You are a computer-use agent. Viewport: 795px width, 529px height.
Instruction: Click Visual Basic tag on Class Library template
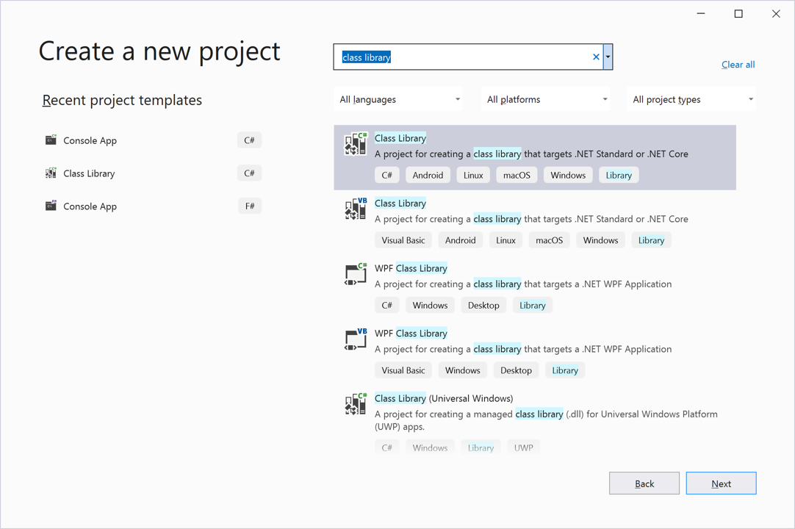pos(403,240)
